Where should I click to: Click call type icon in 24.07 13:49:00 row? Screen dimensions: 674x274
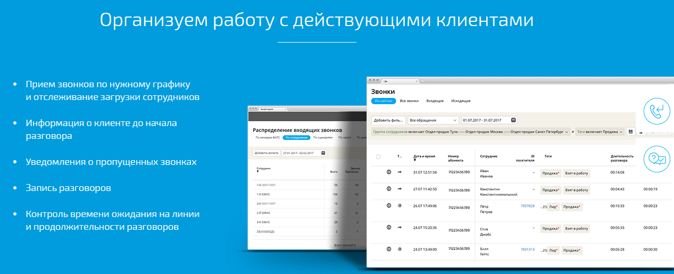point(400,249)
